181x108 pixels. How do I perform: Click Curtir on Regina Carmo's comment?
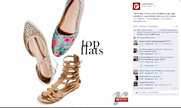pyautogui.click(x=141, y=44)
